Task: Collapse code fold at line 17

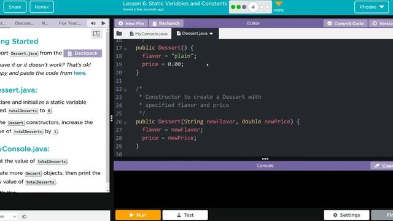Action: 125,48
